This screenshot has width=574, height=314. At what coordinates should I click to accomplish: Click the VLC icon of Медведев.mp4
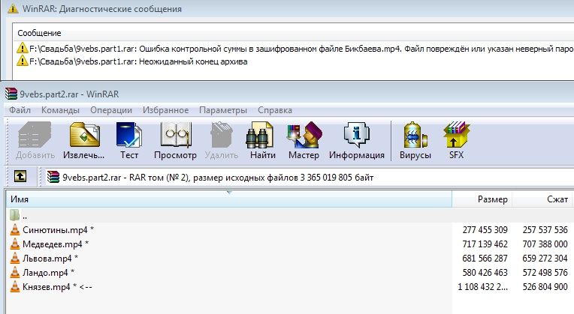[14, 244]
